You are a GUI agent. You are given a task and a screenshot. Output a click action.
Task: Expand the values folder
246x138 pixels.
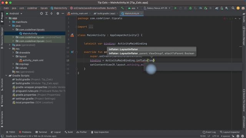click(x=13, y=68)
